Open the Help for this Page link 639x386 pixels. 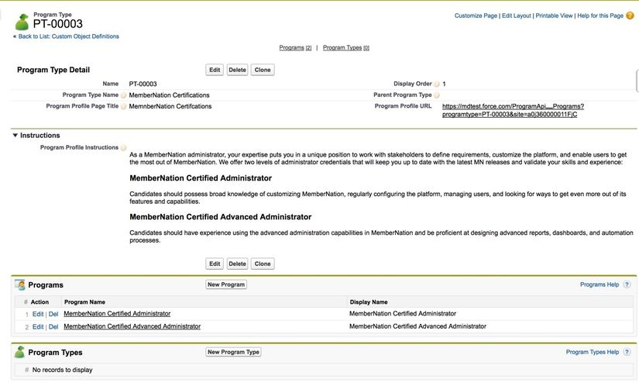pyautogui.click(x=600, y=16)
